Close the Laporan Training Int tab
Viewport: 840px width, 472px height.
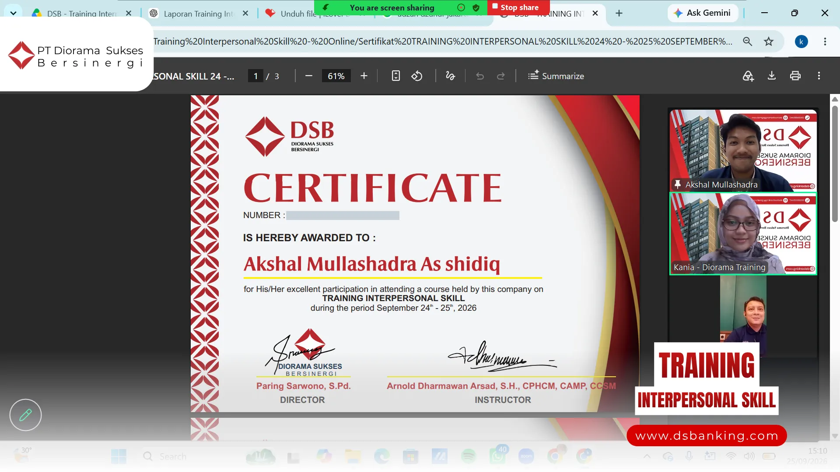245,14
